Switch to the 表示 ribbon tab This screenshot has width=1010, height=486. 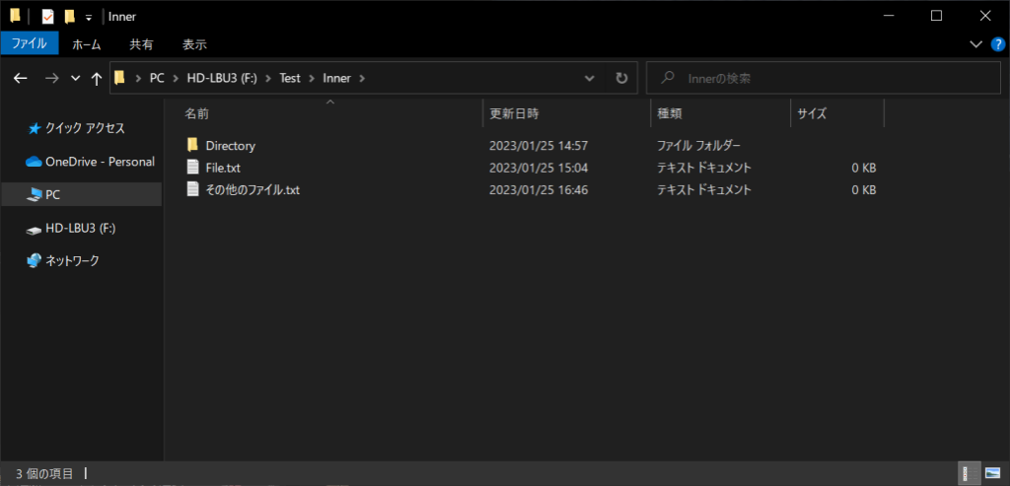[x=194, y=44]
